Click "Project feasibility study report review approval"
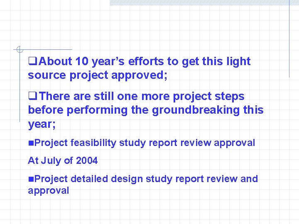Screen dimensions: 299x224 [145, 143]
